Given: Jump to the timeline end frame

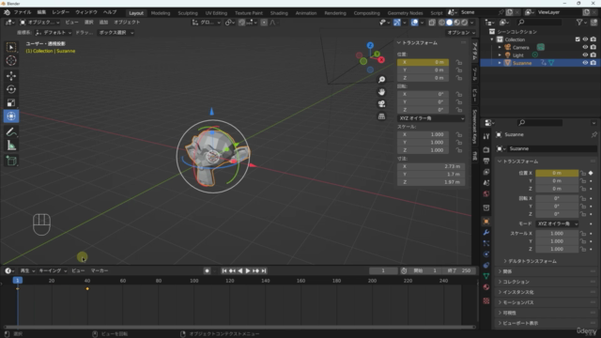Looking at the screenshot, I should (264, 271).
